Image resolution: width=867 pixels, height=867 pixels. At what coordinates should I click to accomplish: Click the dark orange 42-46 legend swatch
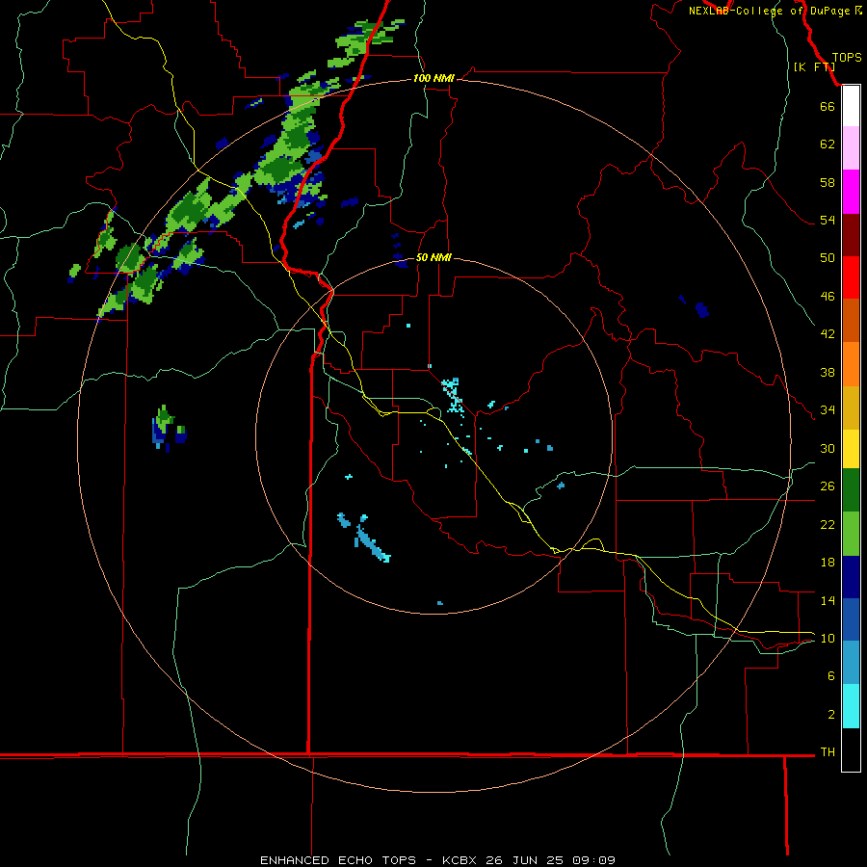pyautogui.click(x=851, y=320)
